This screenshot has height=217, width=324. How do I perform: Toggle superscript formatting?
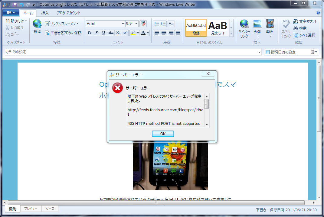click(125, 33)
